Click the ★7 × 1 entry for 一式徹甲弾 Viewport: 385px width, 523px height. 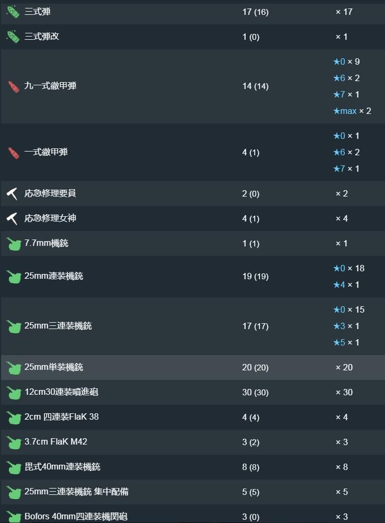346,169
